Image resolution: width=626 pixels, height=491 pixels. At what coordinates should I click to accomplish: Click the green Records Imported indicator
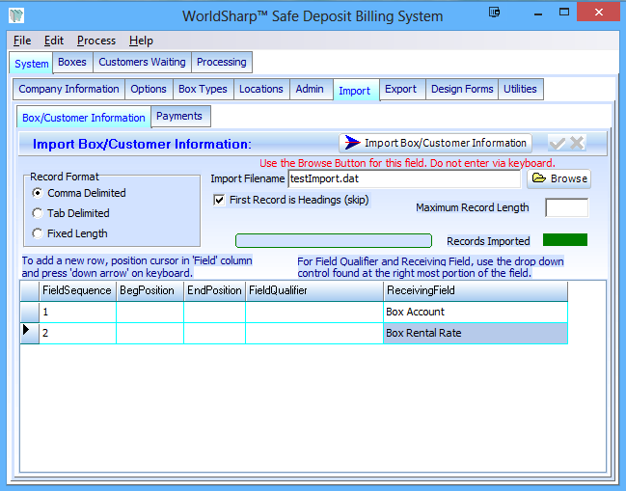point(564,240)
